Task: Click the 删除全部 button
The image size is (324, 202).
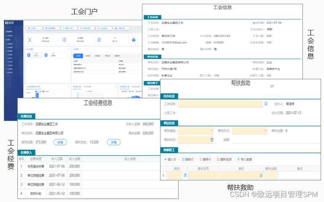Action: [x=224, y=159]
